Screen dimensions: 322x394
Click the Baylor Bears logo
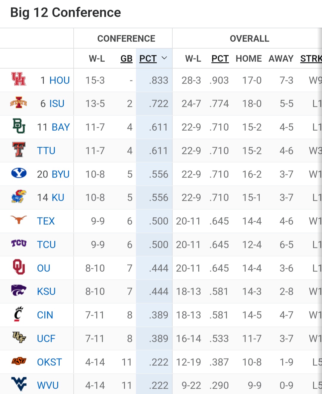[x=18, y=126]
